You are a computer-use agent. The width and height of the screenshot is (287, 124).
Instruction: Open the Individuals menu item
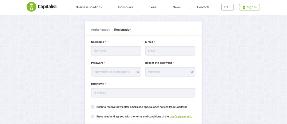coord(126,7)
